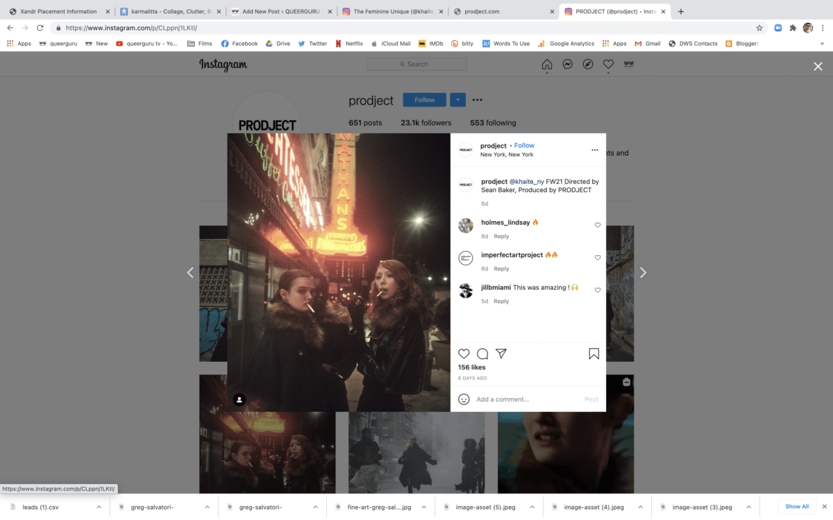Reload the page
Screen dimensions: 833x520
click(40, 28)
